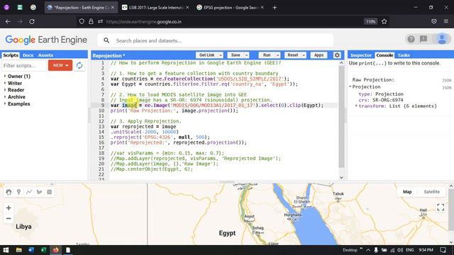Open a new browser tab
Screen dimensions: 454x255
point(275,8)
